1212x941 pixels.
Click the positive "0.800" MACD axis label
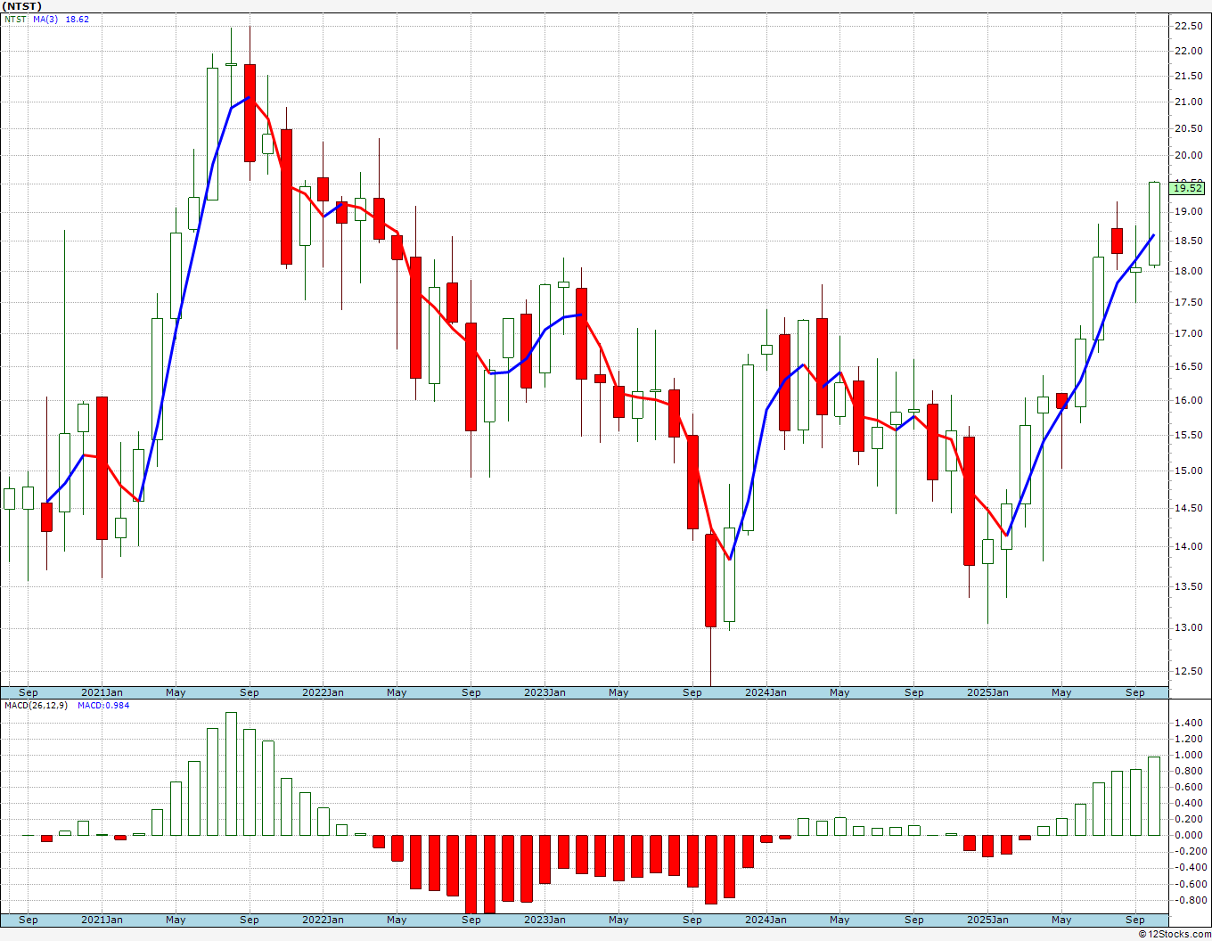tap(1188, 772)
